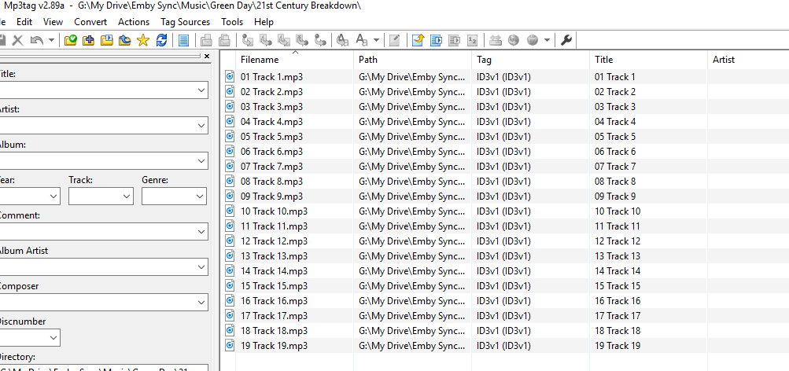The height and width of the screenshot is (371, 789).
Task: Expand the Comment field dropdown
Action: point(201,232)
